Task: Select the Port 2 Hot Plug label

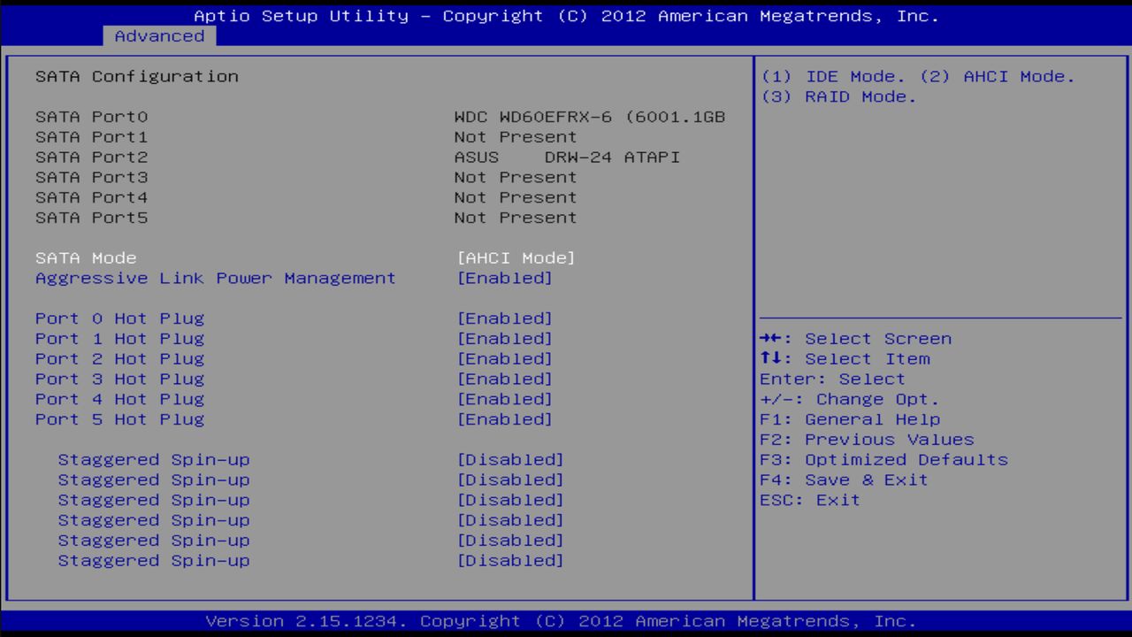Action: [x=119, y=359]
